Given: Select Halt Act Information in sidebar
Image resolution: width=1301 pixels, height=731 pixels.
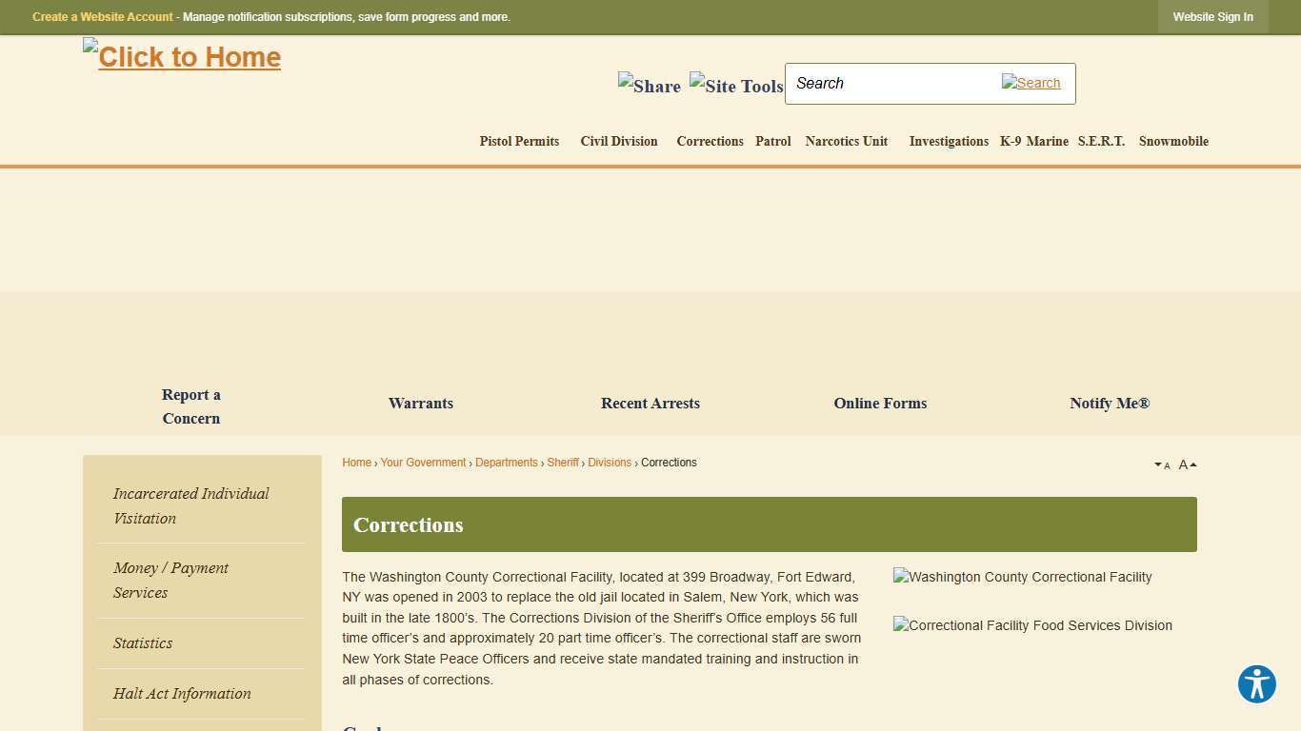Looking at the screenshot, I should click(182, 693).
